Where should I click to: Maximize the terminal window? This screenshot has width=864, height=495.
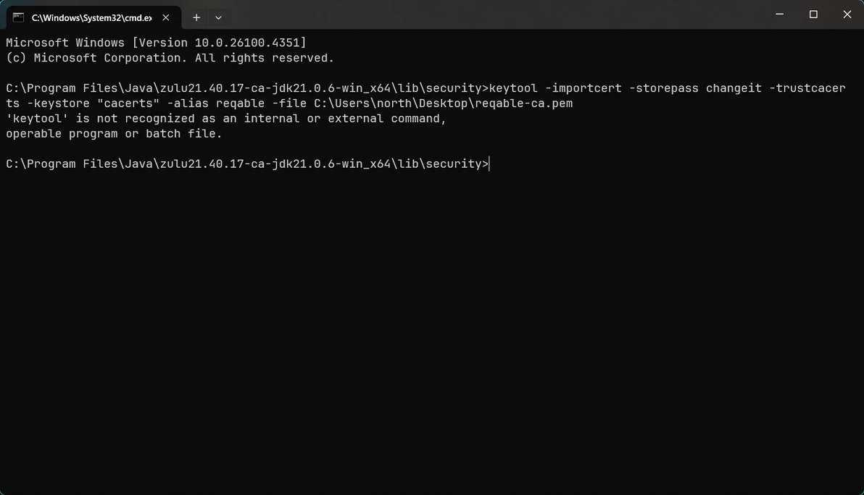[x=813, y=14]
